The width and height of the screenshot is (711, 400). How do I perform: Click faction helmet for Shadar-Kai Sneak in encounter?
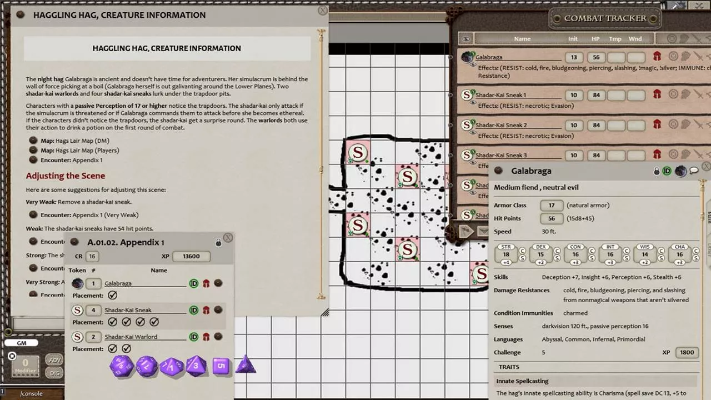pyautogui.click(x=206, y=310)
